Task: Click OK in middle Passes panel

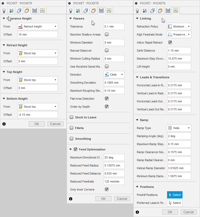Action: pyautogui.click(x=103, y=199)
